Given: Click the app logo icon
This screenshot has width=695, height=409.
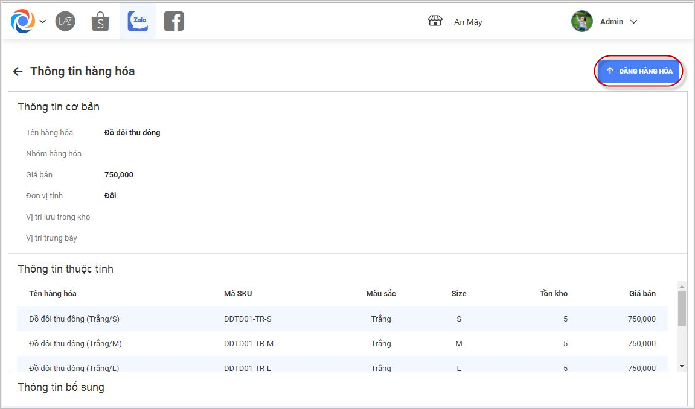Looking at the screenshot, I should click(23, 22).
